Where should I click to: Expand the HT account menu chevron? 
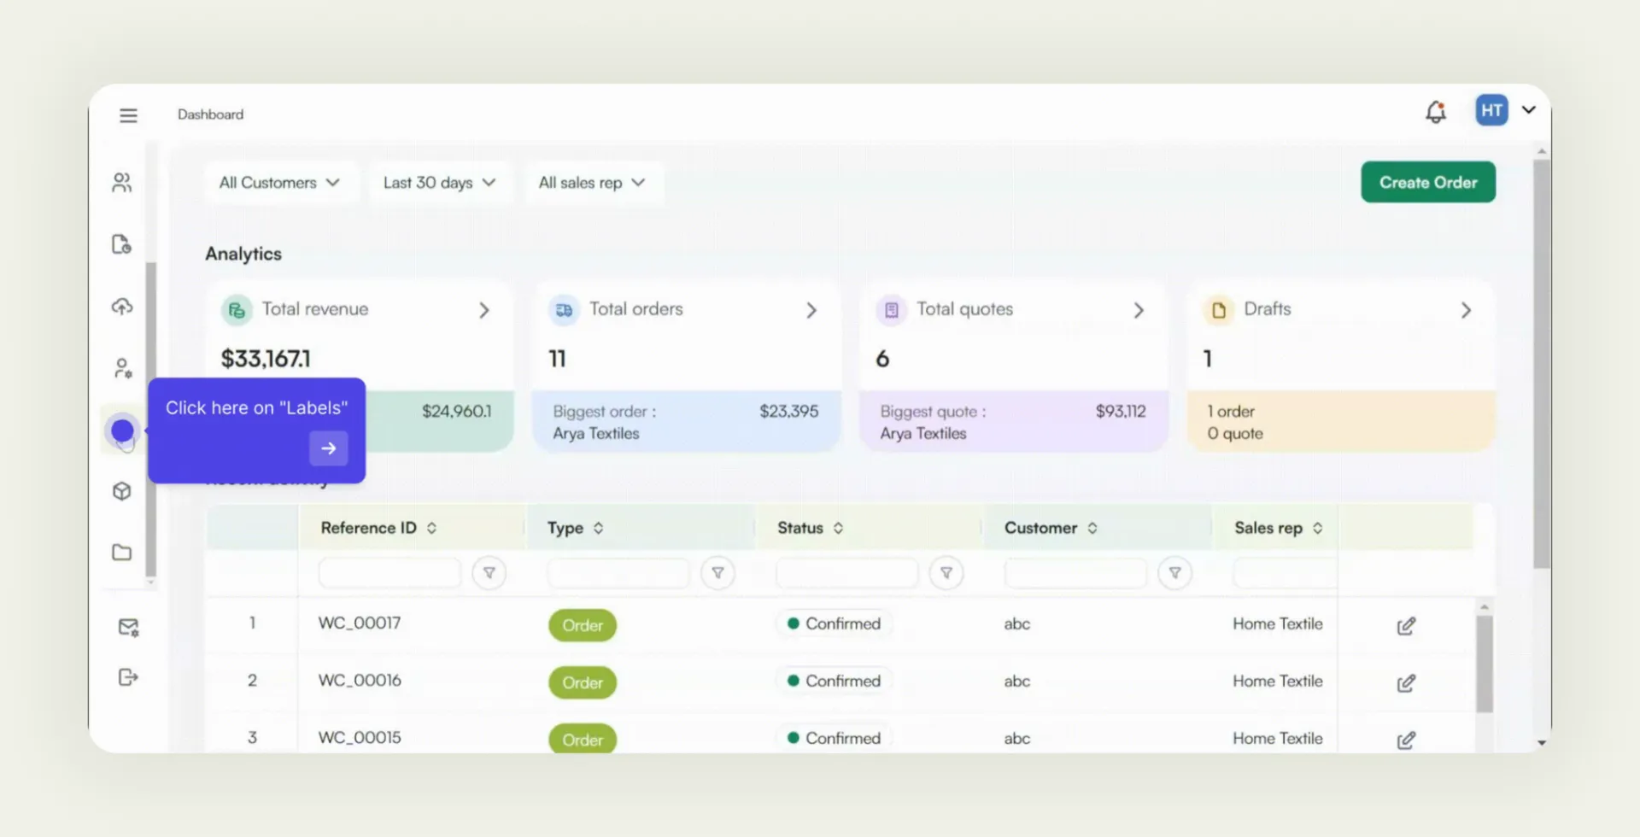pos(1529,110)
